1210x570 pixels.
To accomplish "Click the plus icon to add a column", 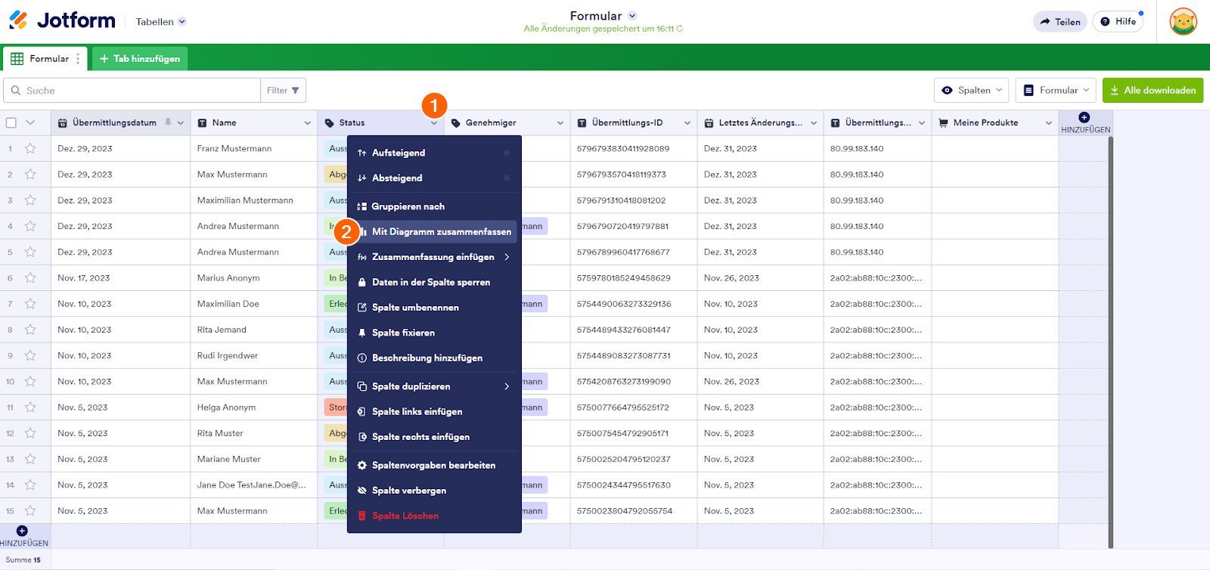I will coord(1084,117).
